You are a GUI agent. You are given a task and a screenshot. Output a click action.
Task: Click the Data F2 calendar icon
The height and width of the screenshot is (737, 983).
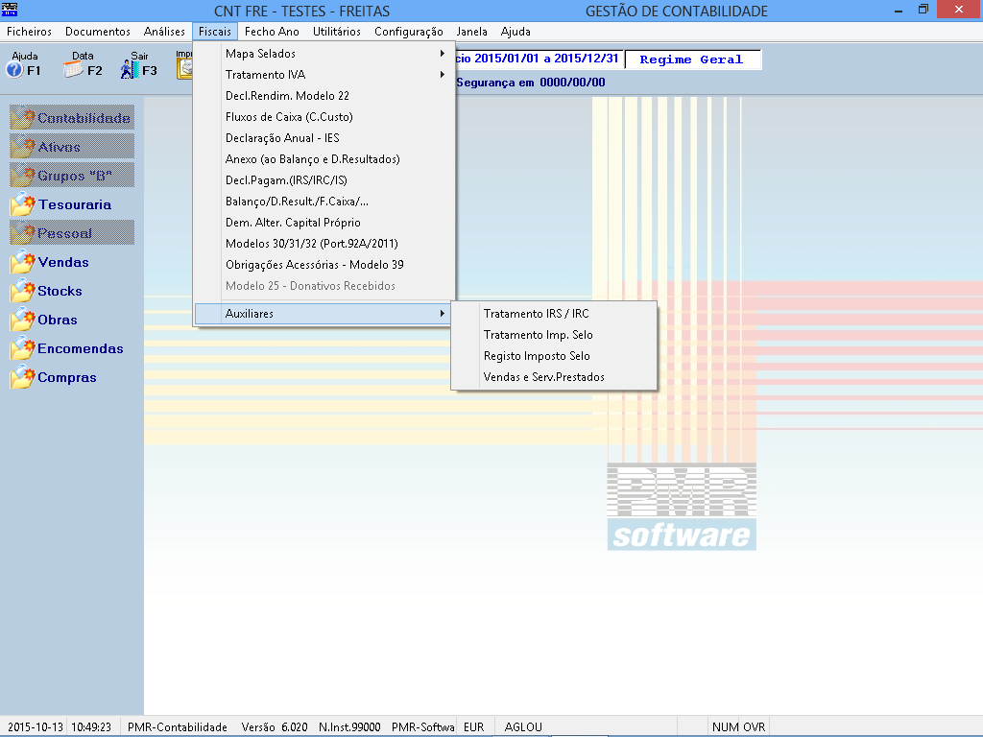point(73,70)
